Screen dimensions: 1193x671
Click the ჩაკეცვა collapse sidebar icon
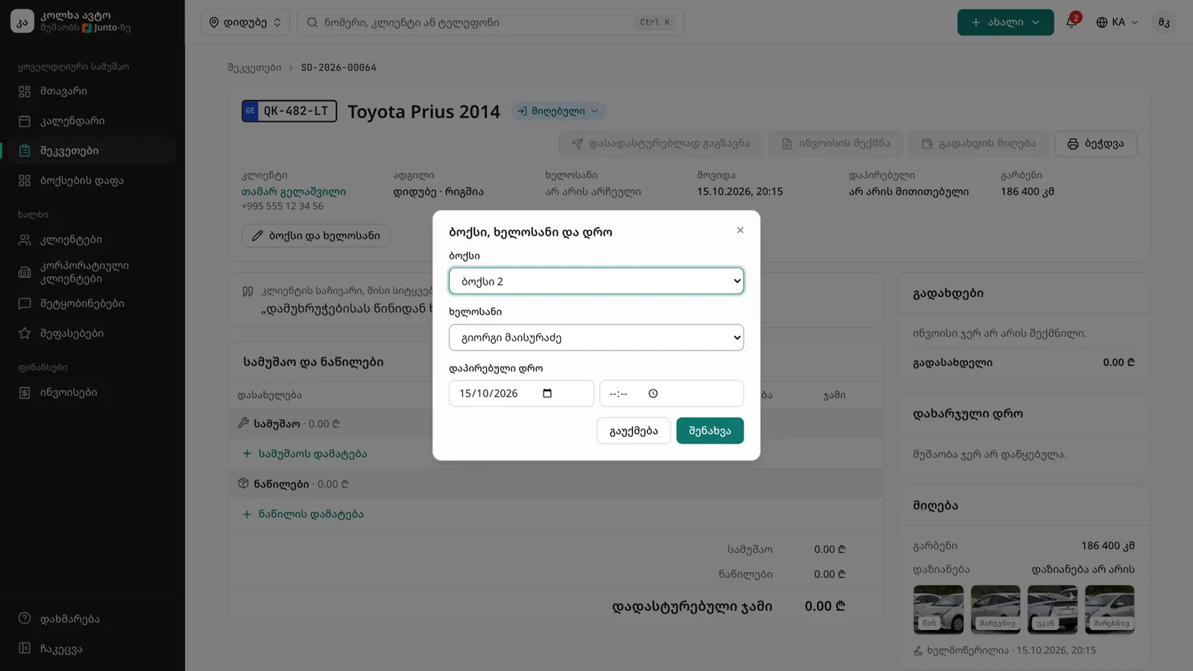point(25,649)
